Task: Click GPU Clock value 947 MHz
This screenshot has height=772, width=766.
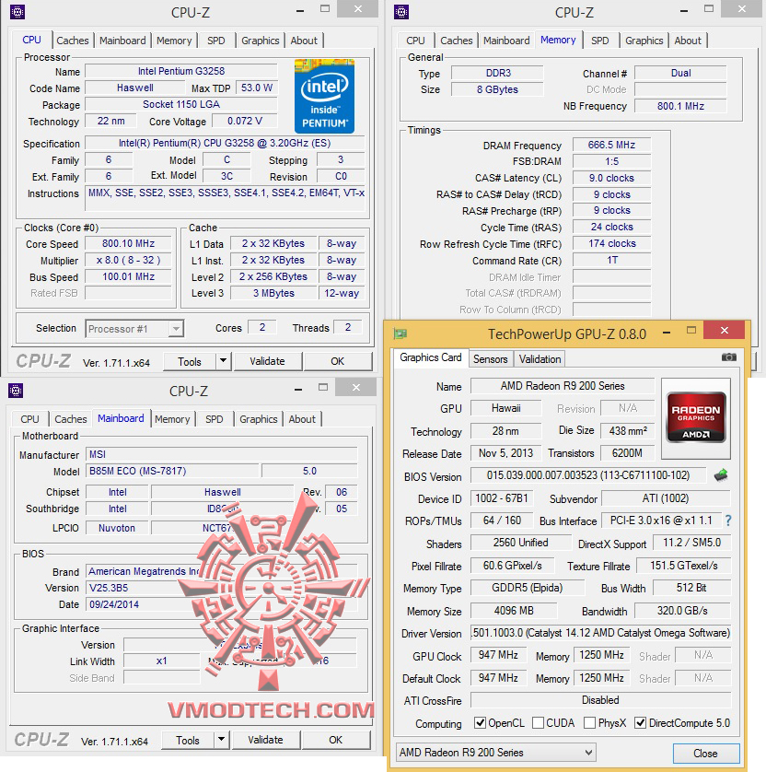Action: point(498,655)
